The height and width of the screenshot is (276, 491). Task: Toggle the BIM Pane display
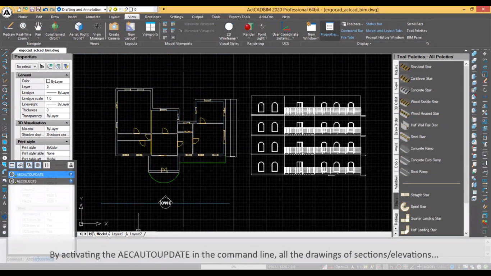(x=414, y=37)
